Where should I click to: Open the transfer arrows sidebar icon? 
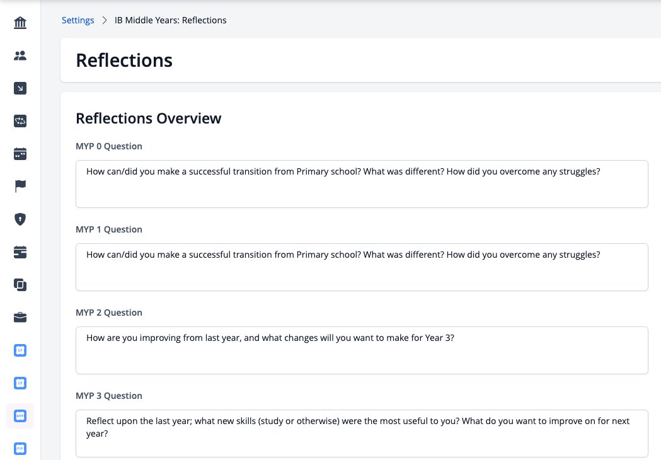click(20, 121)
